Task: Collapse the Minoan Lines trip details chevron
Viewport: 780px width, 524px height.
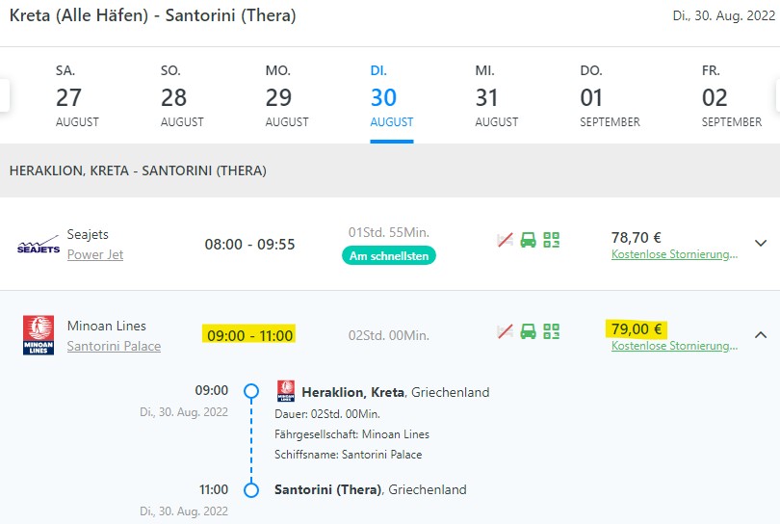Action: 761,335
